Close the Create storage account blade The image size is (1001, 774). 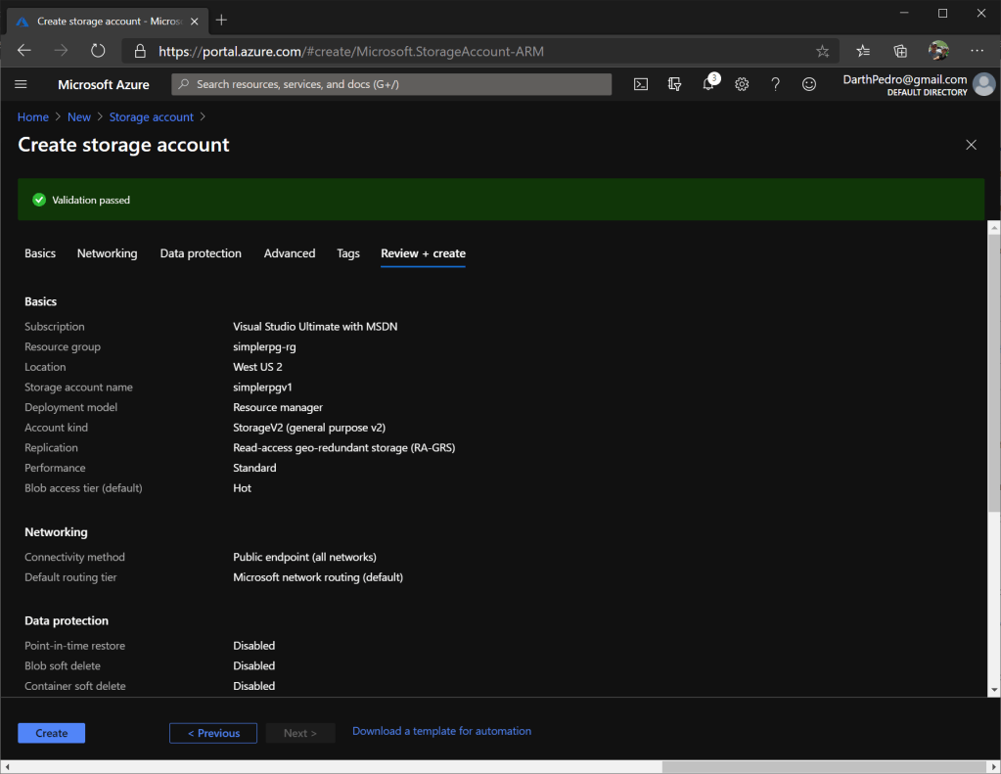[x=971, y=145]
